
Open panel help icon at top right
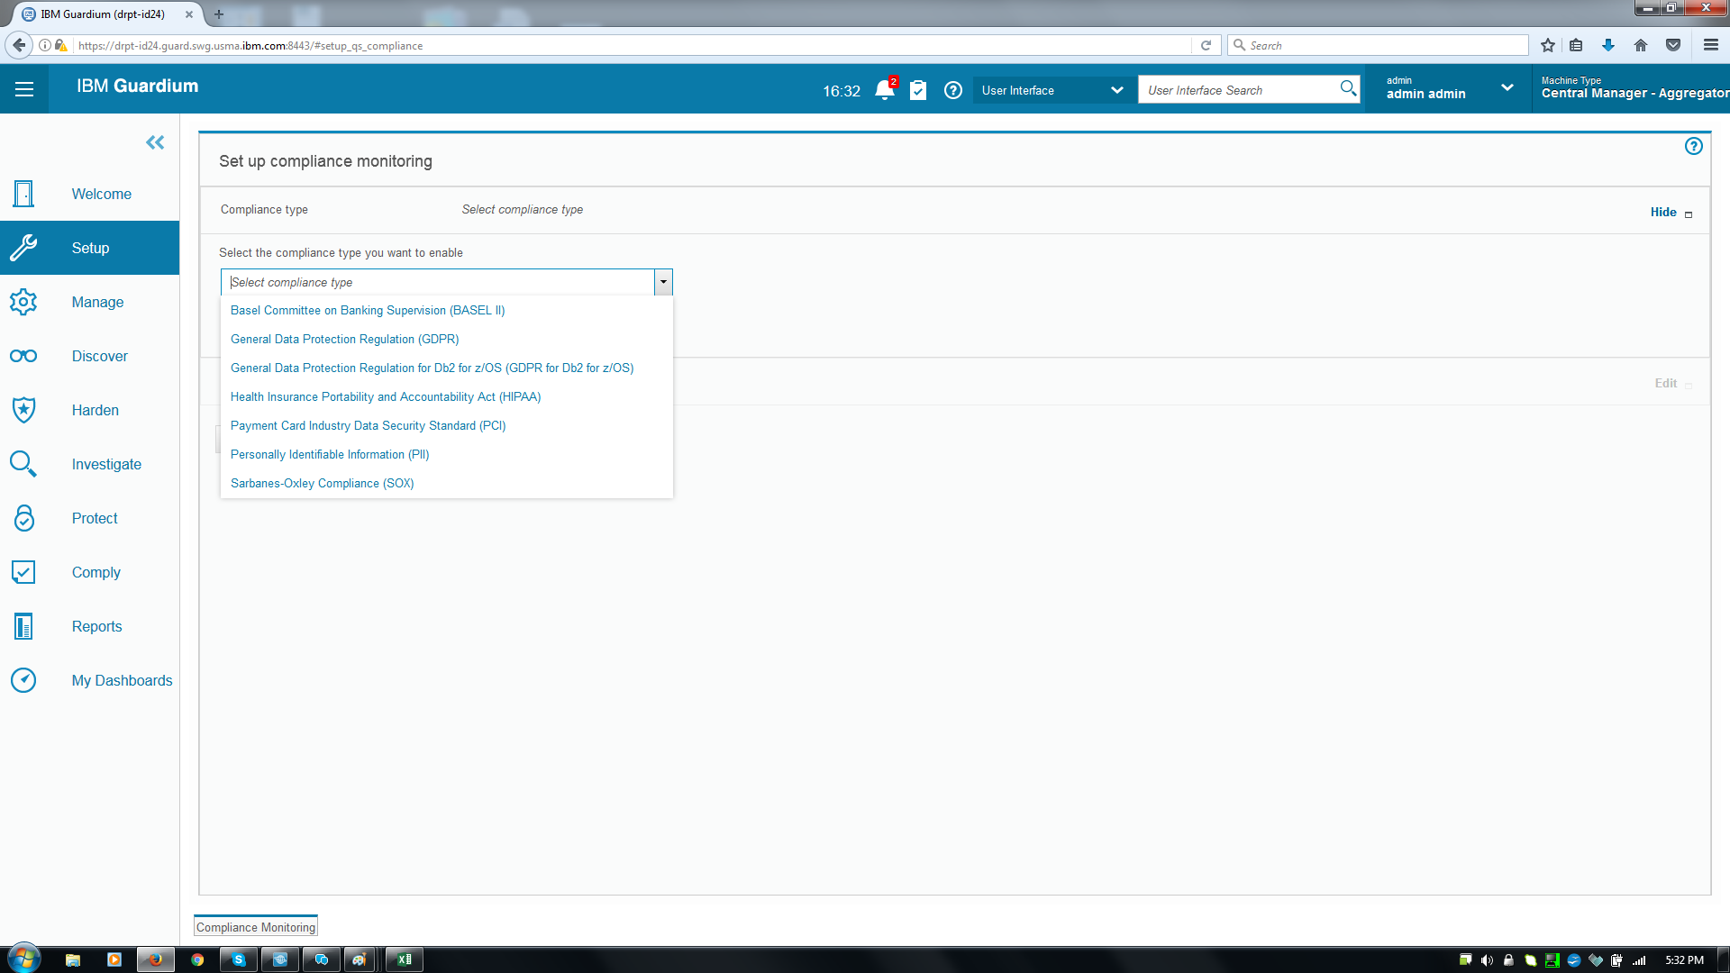(1693, 146)
